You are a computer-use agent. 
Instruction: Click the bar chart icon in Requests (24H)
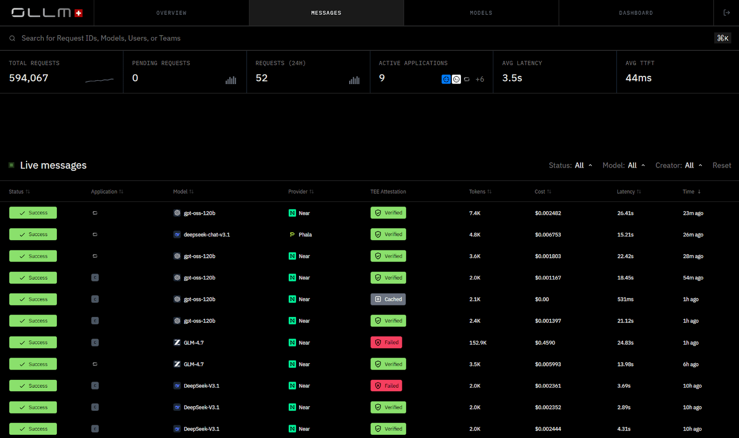point(354,80)
